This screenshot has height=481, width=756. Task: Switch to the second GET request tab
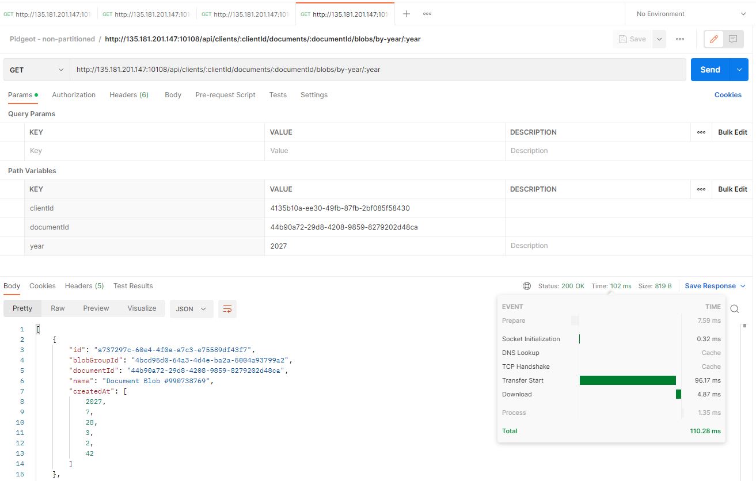tap(147, 14)
